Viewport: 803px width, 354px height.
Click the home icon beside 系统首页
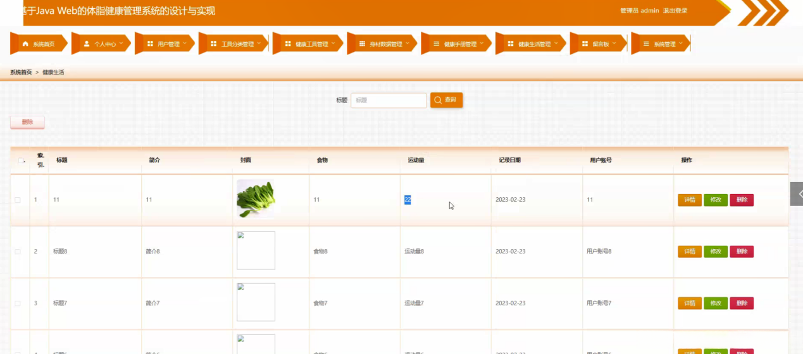25,44
